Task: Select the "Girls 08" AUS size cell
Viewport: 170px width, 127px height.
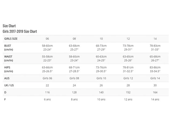Action: pos(74,78)
